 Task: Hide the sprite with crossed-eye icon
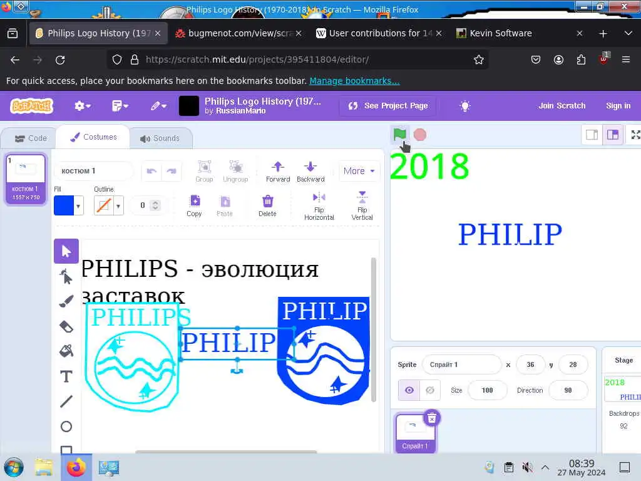point(429,390)
